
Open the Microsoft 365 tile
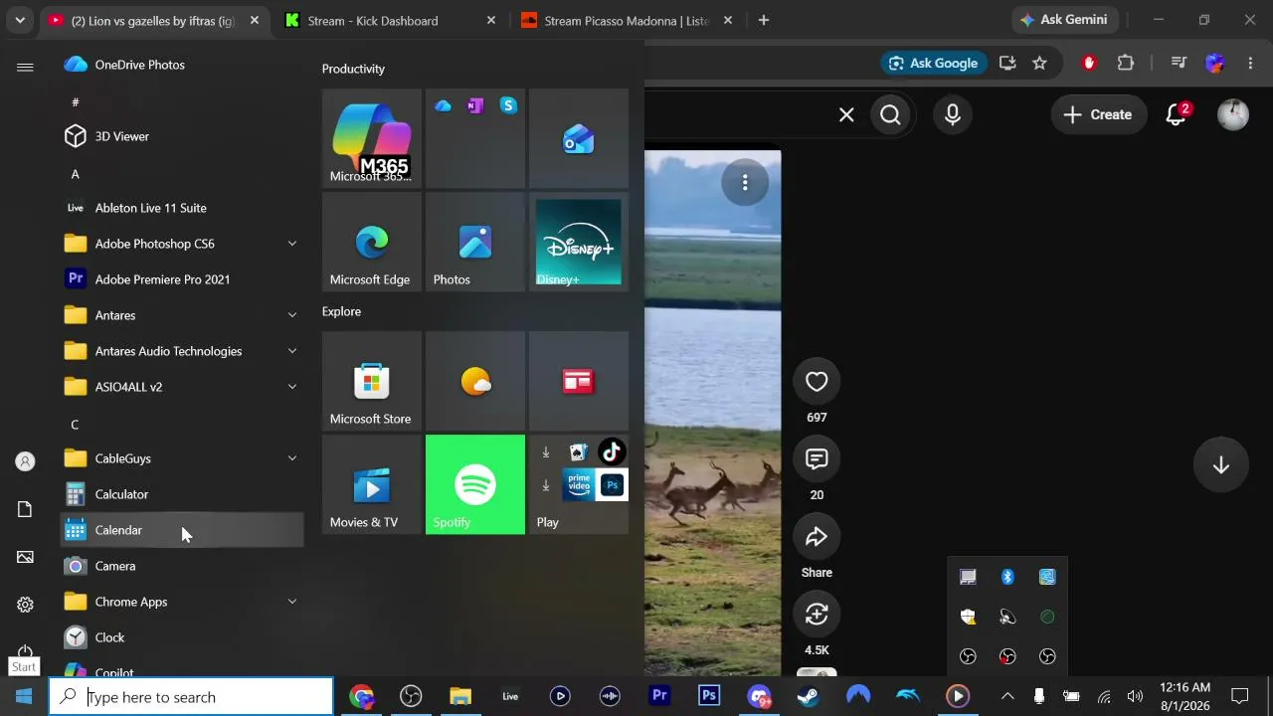click(x=372, y=138)
